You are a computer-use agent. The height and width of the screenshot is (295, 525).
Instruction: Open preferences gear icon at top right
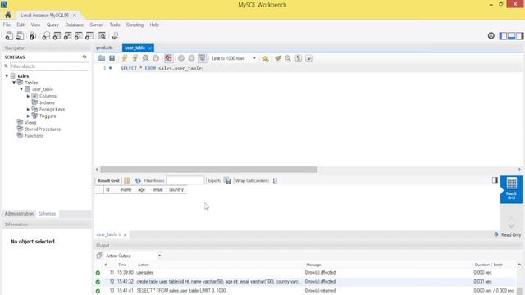(491, 36)
